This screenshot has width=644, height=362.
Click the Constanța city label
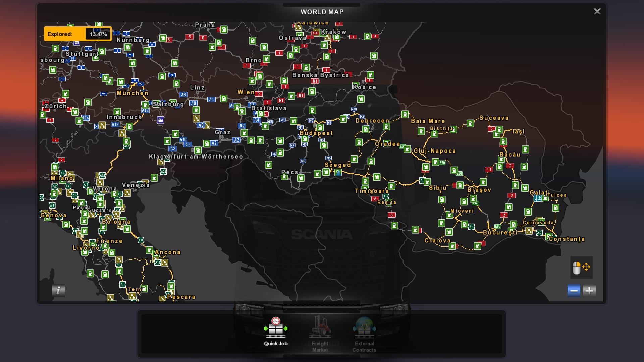(x=567, y=239)
